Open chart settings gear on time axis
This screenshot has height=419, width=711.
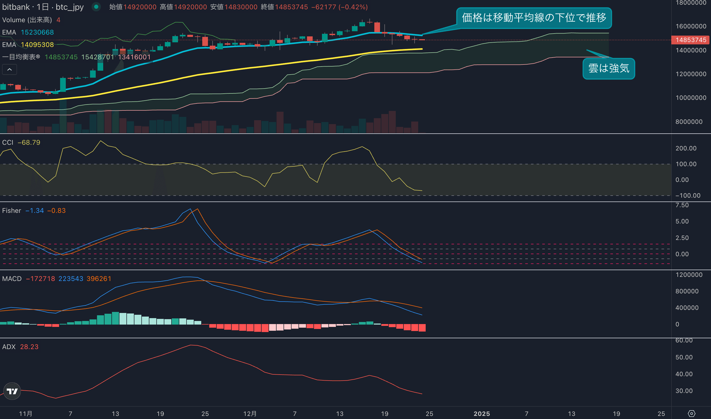point(692,414)
